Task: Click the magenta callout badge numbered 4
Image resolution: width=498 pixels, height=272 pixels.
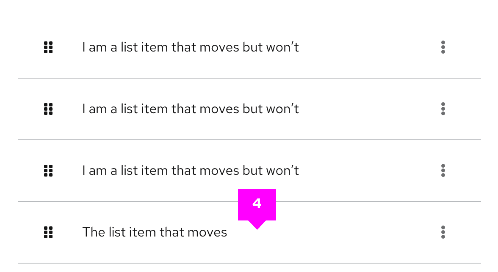Action: pos(257,204)
